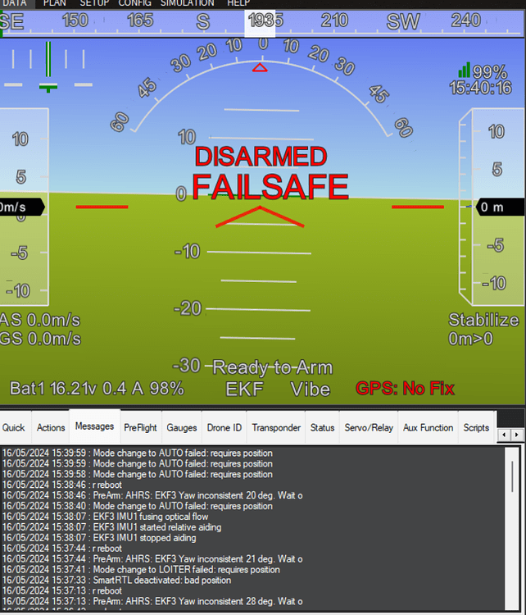Click the 15:39:58 Mode change to AUTO failed message

(137, 474)
